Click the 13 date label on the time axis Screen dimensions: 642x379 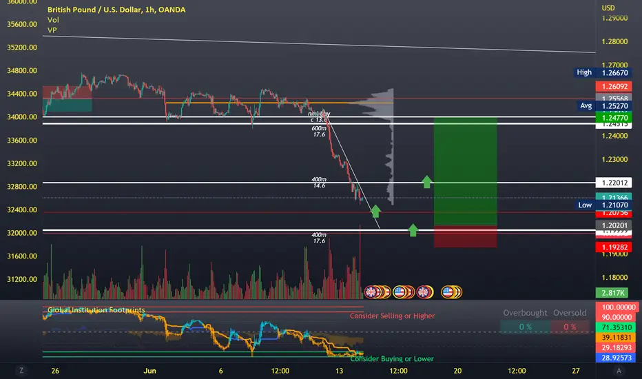(339, 371)
